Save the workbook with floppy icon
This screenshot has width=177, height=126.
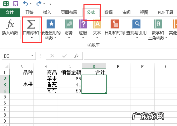click(x=16, y=4)
